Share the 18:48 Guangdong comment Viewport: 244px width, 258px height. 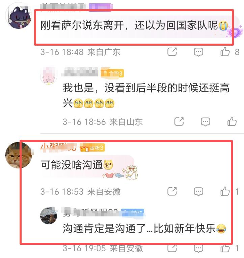pyautogui.click(x=172, y=52)
